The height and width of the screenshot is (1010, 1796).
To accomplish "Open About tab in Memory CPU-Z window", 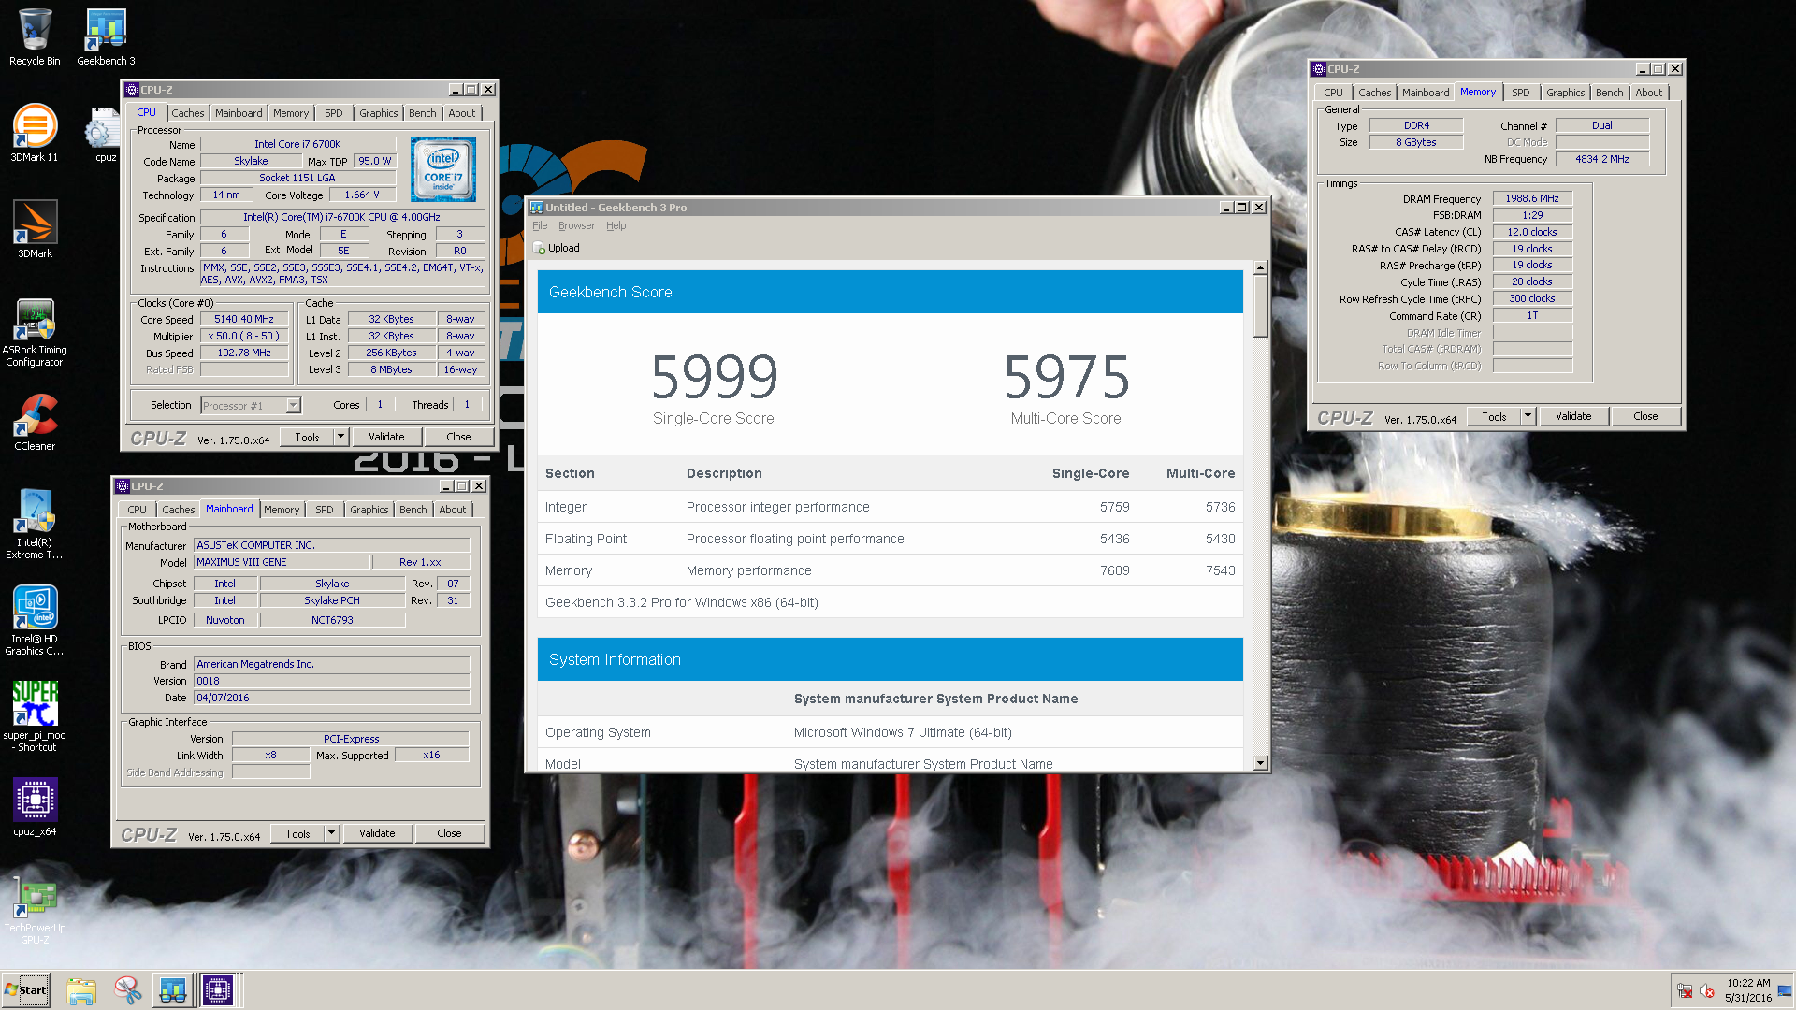I will point(1648,93).
